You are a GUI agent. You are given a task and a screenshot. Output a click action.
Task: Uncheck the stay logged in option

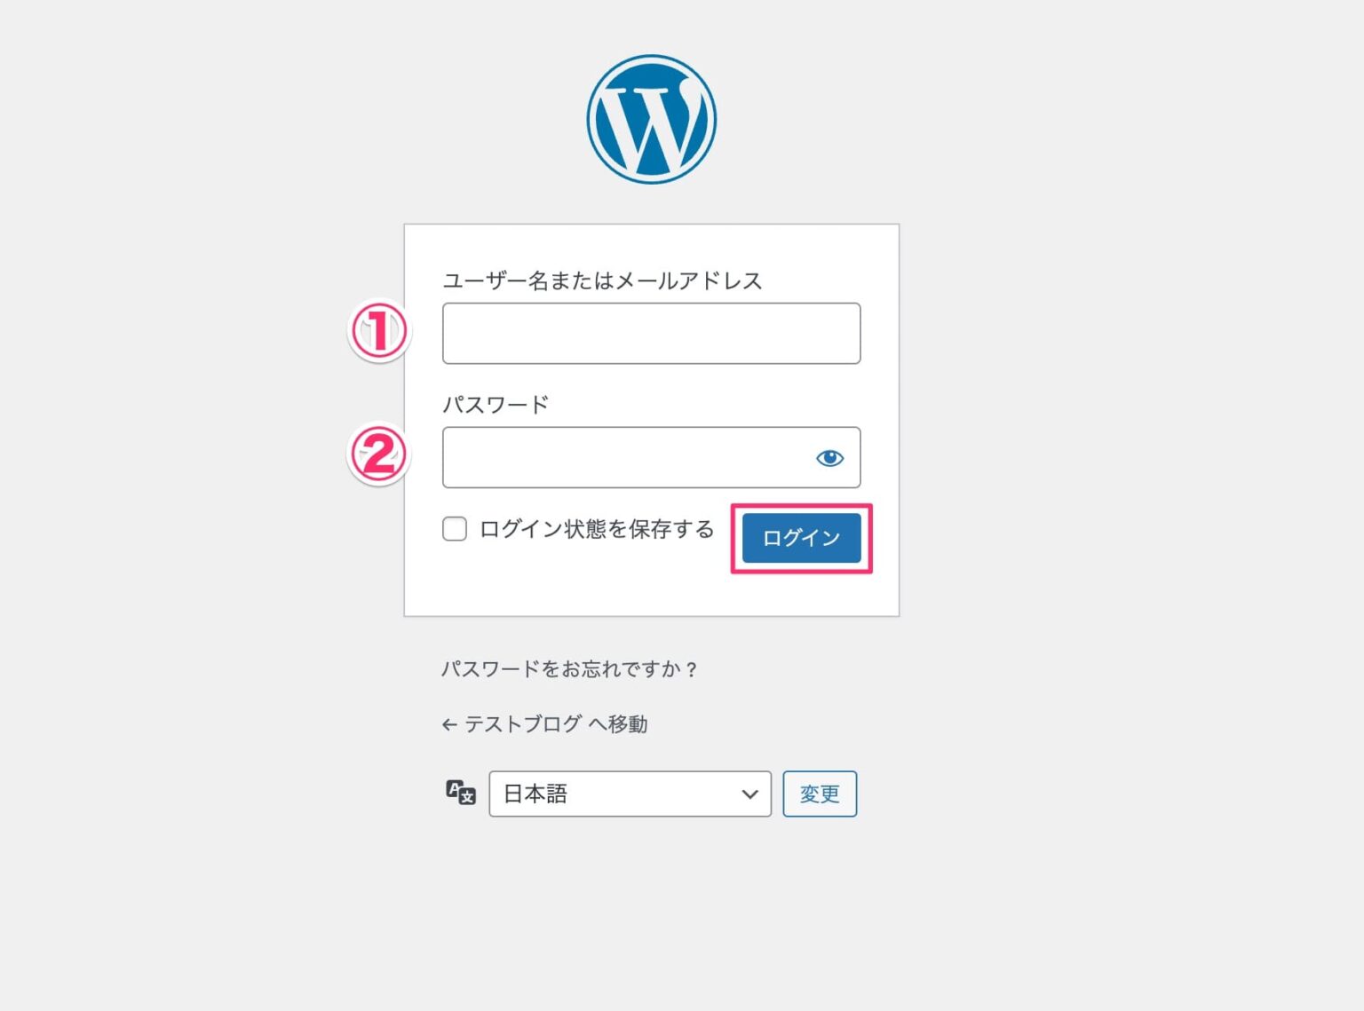click(454, 528)
